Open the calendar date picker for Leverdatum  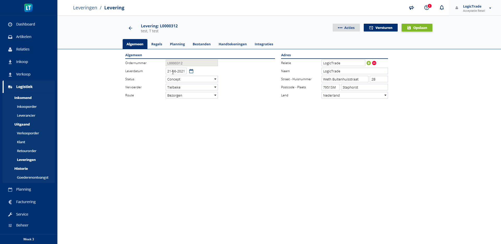[x=191, y=71]
